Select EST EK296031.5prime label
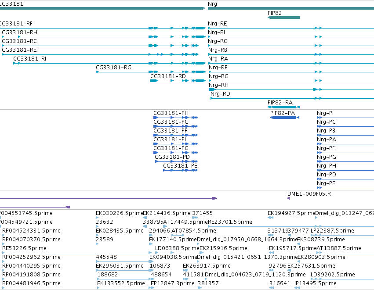This screenshot has width=374, height=290. click(x=120, y=266)
